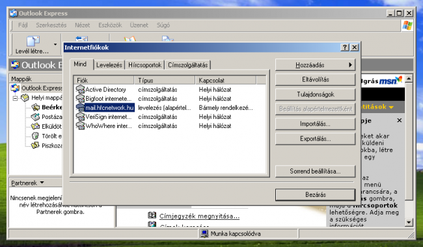Click the Elküldött sent items icon

(35, 126)
